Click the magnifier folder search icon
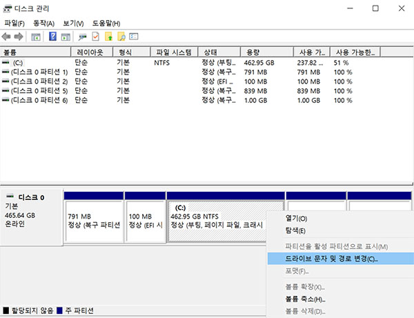This screenshot has width=414, height=318. 121,37
